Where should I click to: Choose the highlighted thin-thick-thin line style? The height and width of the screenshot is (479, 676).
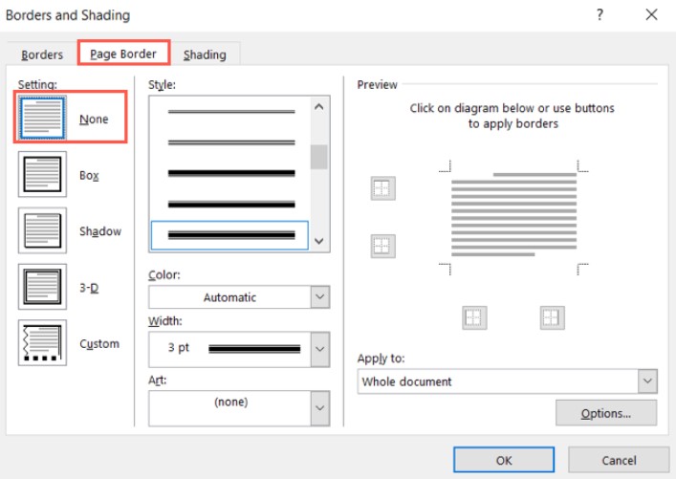click(x=229, y=235)
